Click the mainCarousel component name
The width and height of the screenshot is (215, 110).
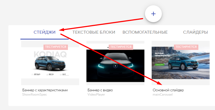tap(163, 95)
